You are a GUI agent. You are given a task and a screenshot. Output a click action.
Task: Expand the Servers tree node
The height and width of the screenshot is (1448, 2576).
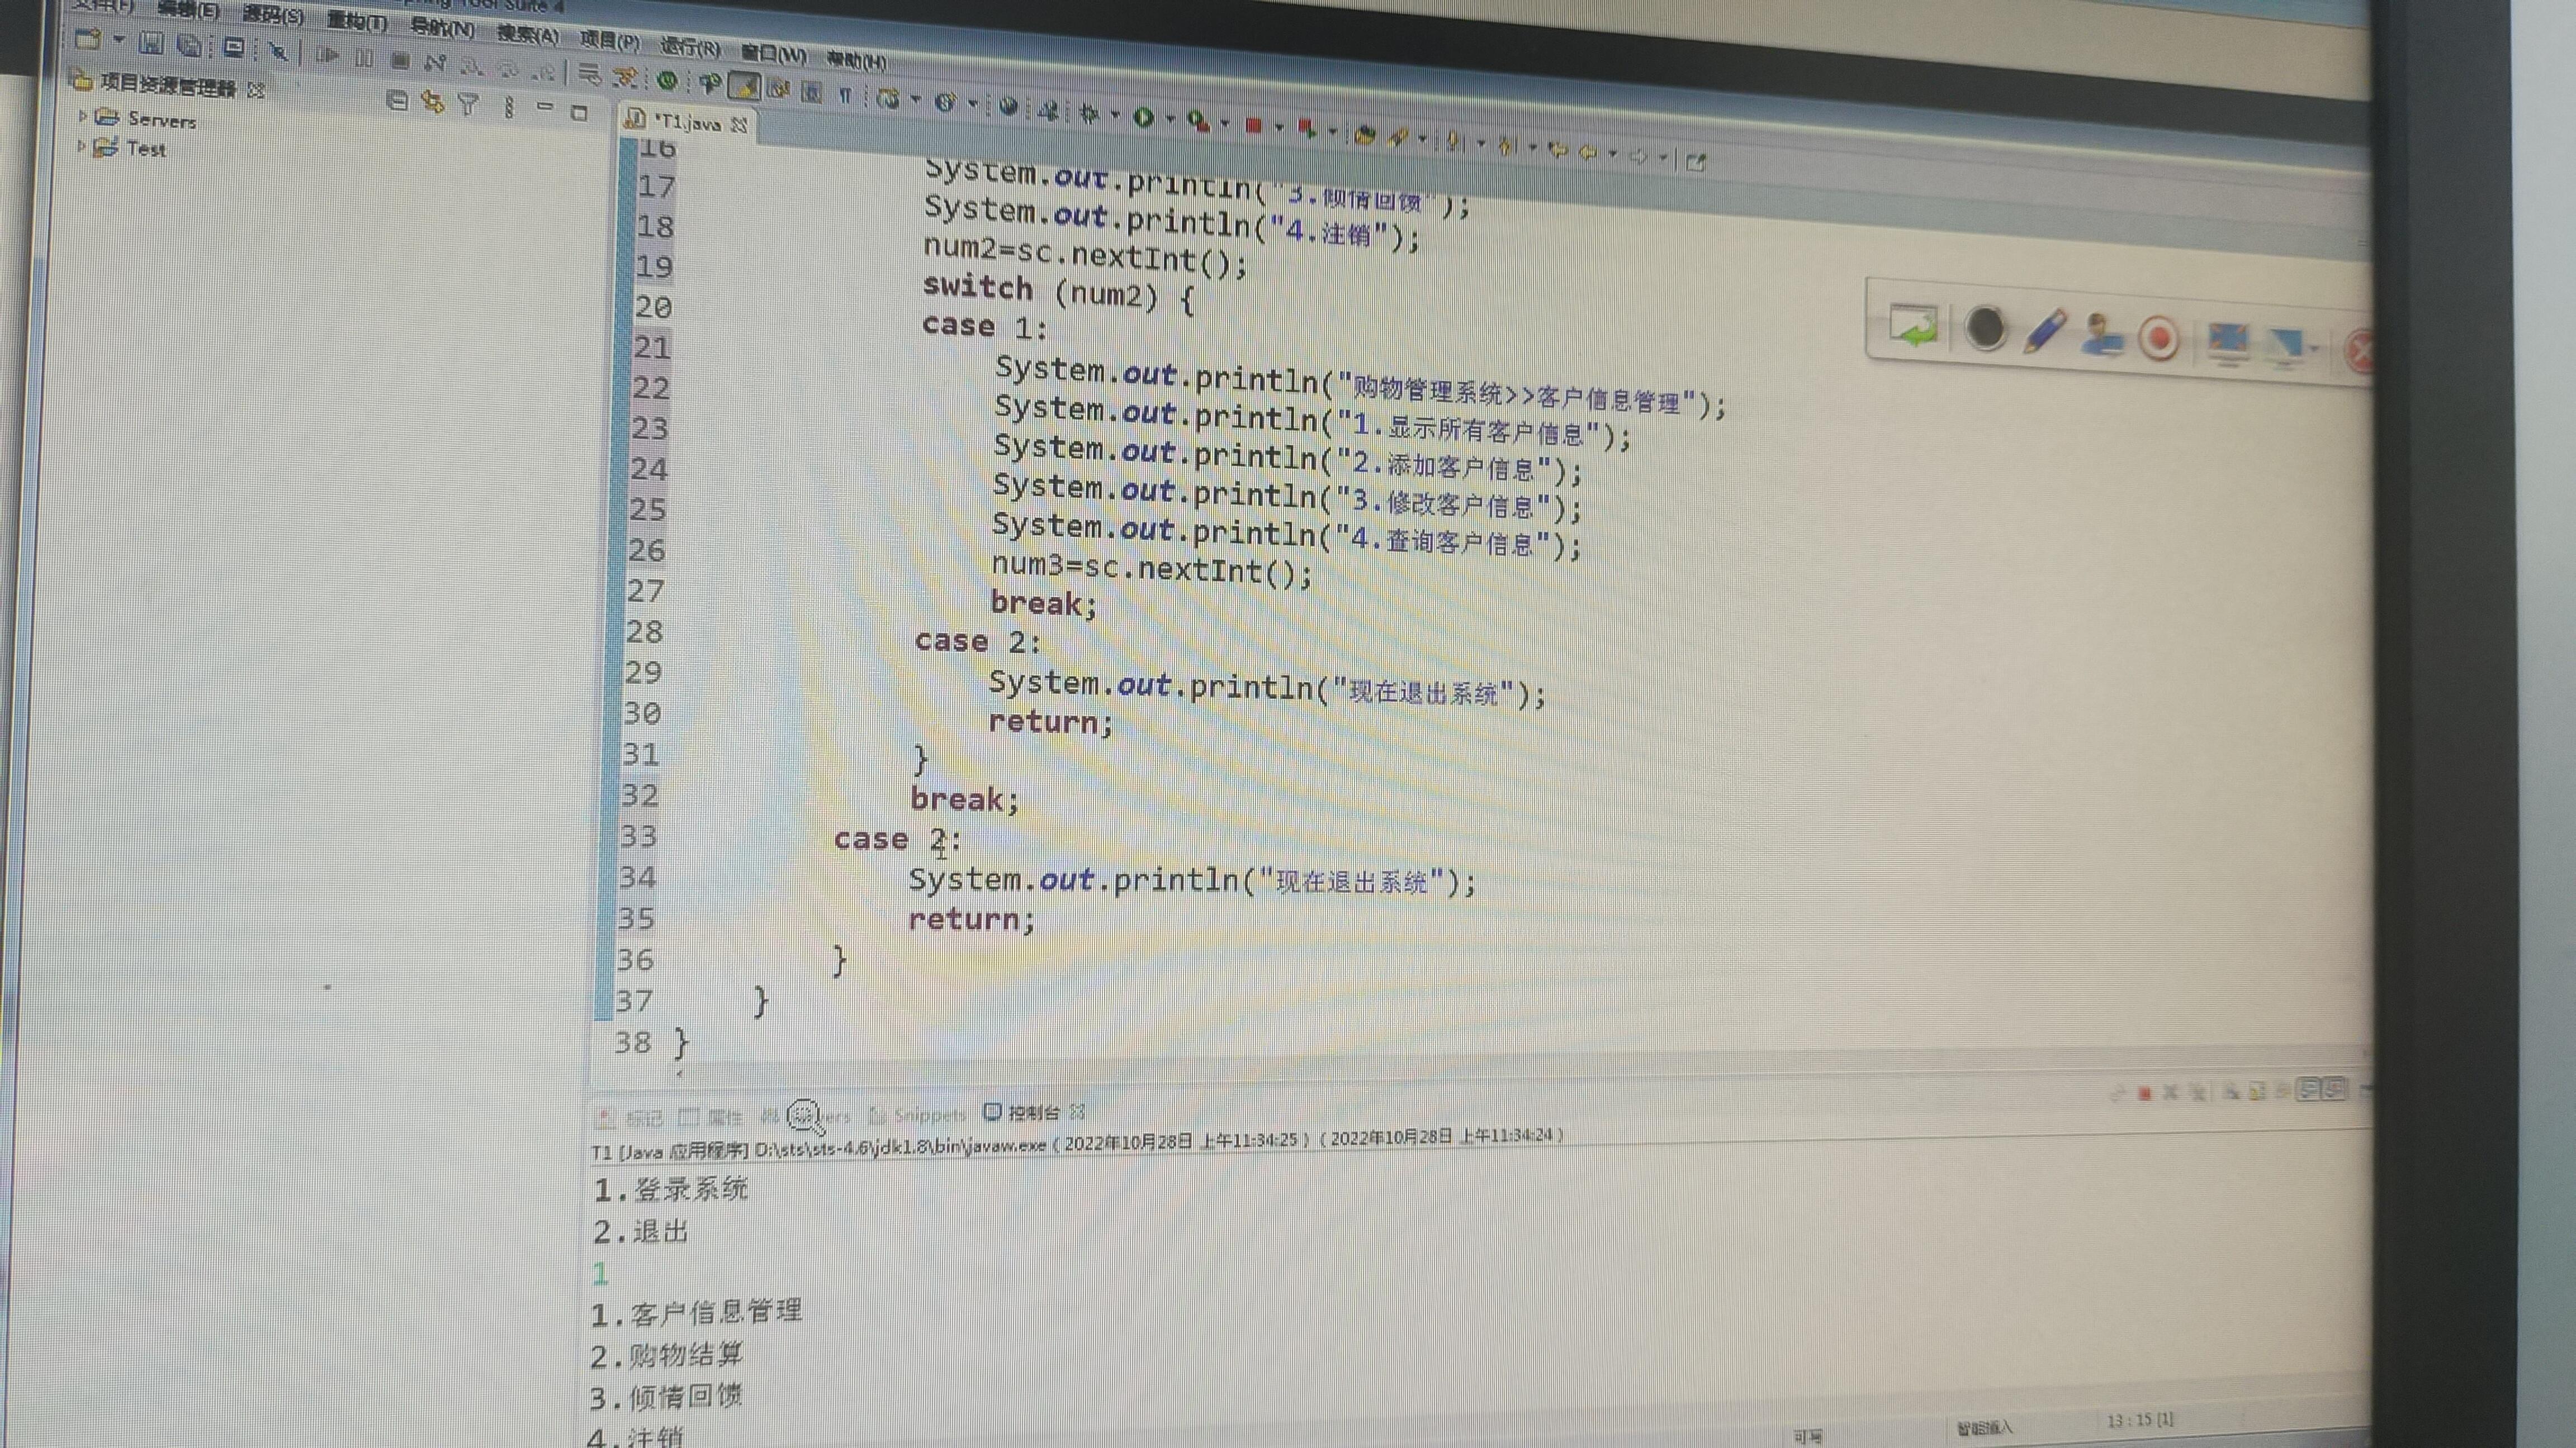pyautogui.click(x=82, y=116)
